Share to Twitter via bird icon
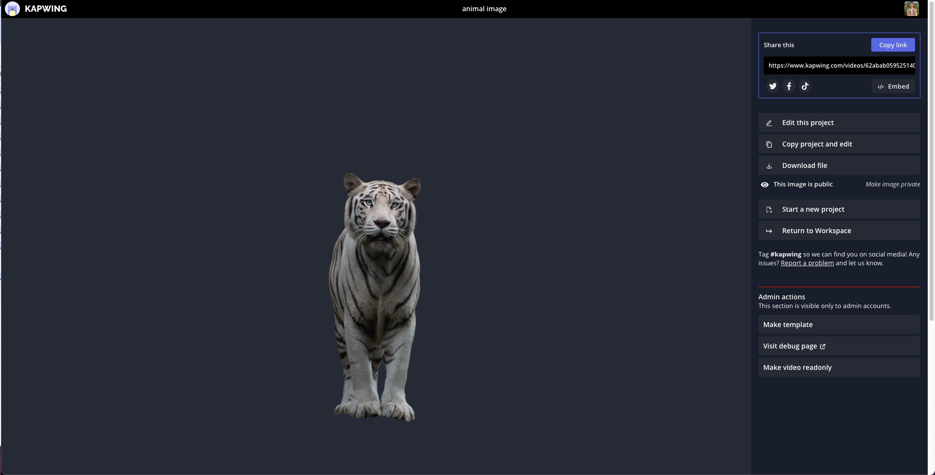The width and height of the screenshot is (935, 475). [x=773, y=86]
